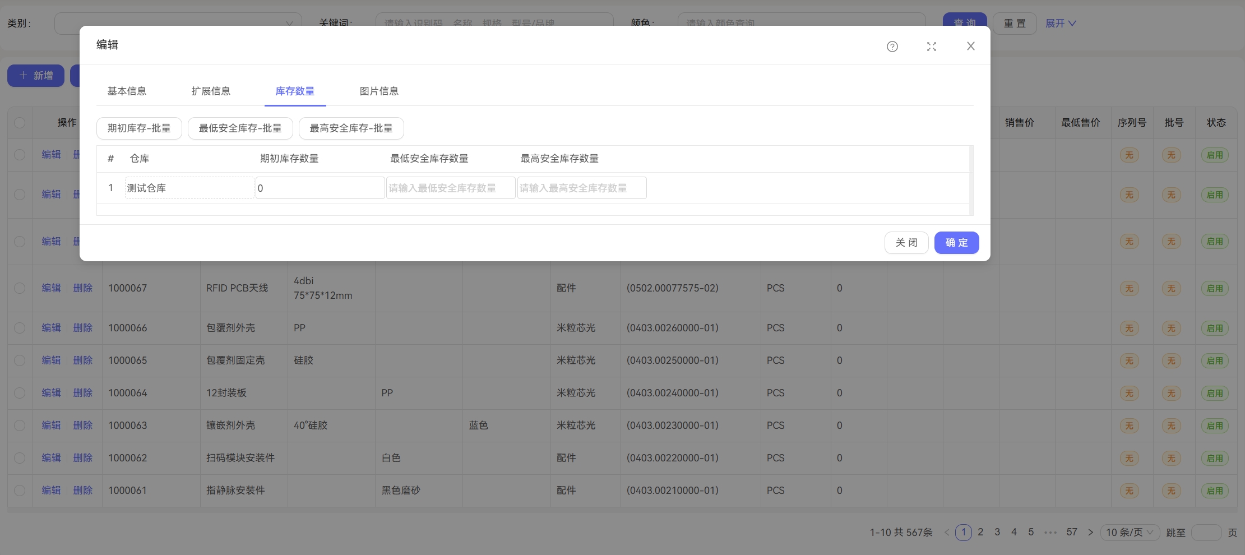The height and width of the screenshot is (555, 1245).
Task: Click the pagination ellipsis to jump pages
Action: [x=1050, y=532]
